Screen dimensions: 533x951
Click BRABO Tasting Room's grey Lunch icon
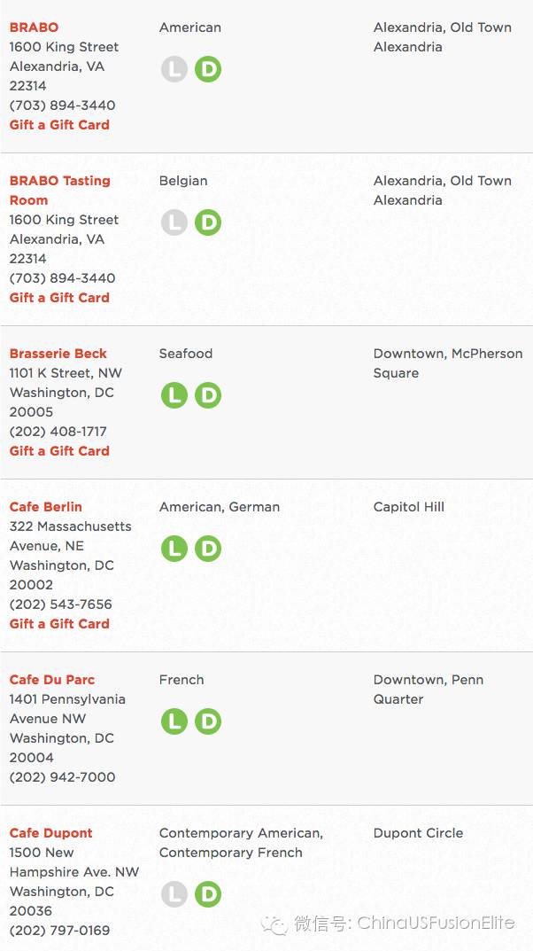tap(174, 222)
